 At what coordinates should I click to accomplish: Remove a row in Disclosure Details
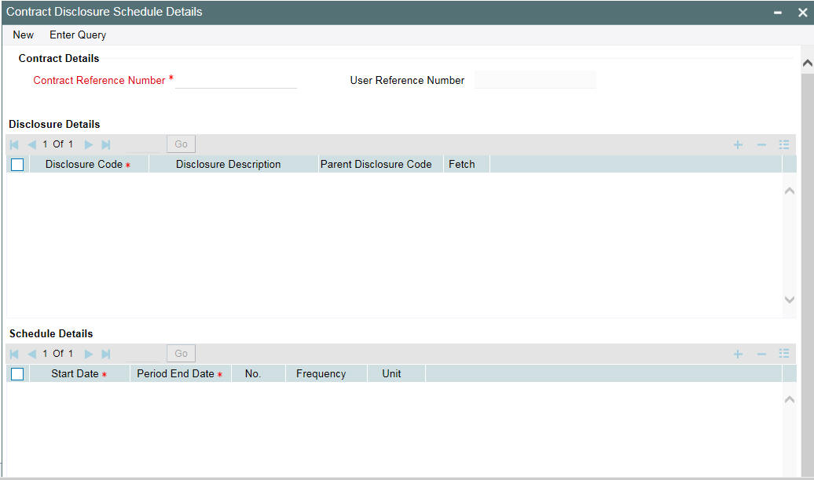[x=761, y=144]
